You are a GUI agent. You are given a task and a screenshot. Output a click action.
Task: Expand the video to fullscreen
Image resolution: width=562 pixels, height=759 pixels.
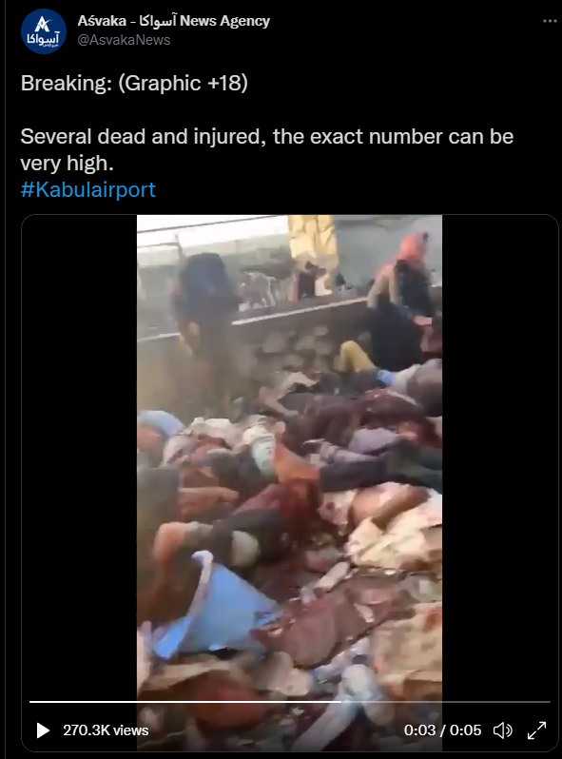[x=536, y=730]
